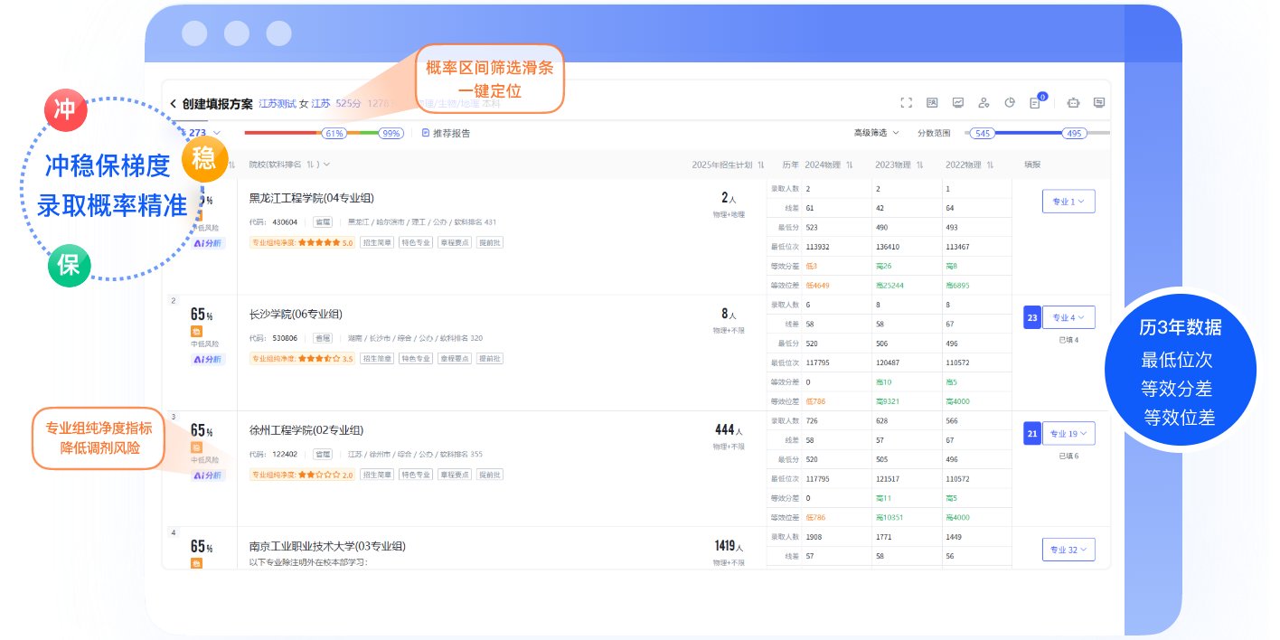Screen dimensions: 1280x640
Task: Open AI分析 for 徐州工程学院 row
Action: tap(207, 475)
